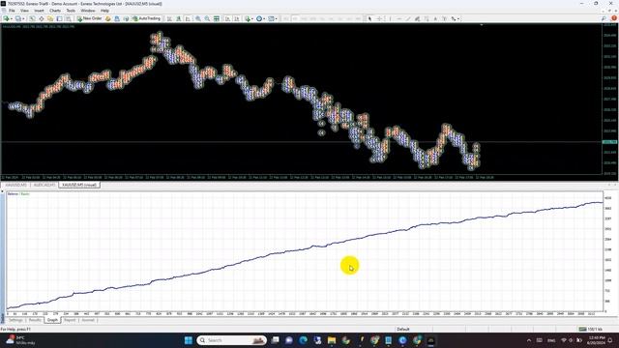
Task: Zoom in on the chart
Action: coord(197,18)
